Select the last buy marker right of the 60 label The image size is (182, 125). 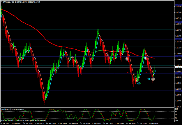click(x=153, y=79)
